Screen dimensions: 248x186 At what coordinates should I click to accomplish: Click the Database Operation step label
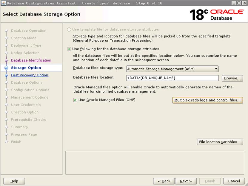[29, 31]
